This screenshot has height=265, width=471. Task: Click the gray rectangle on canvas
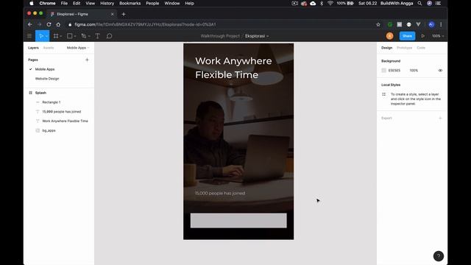click(238, 221)
